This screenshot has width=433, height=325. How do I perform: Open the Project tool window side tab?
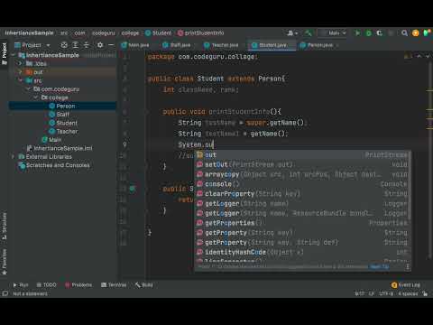coord(5,53)
